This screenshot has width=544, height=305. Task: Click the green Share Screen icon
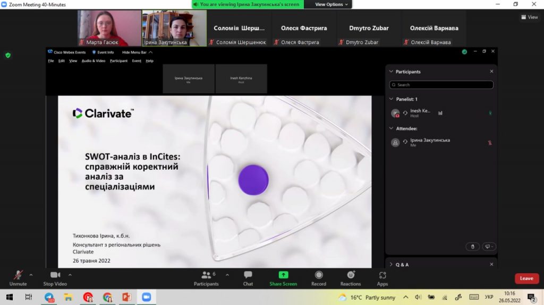coord(283,275)
